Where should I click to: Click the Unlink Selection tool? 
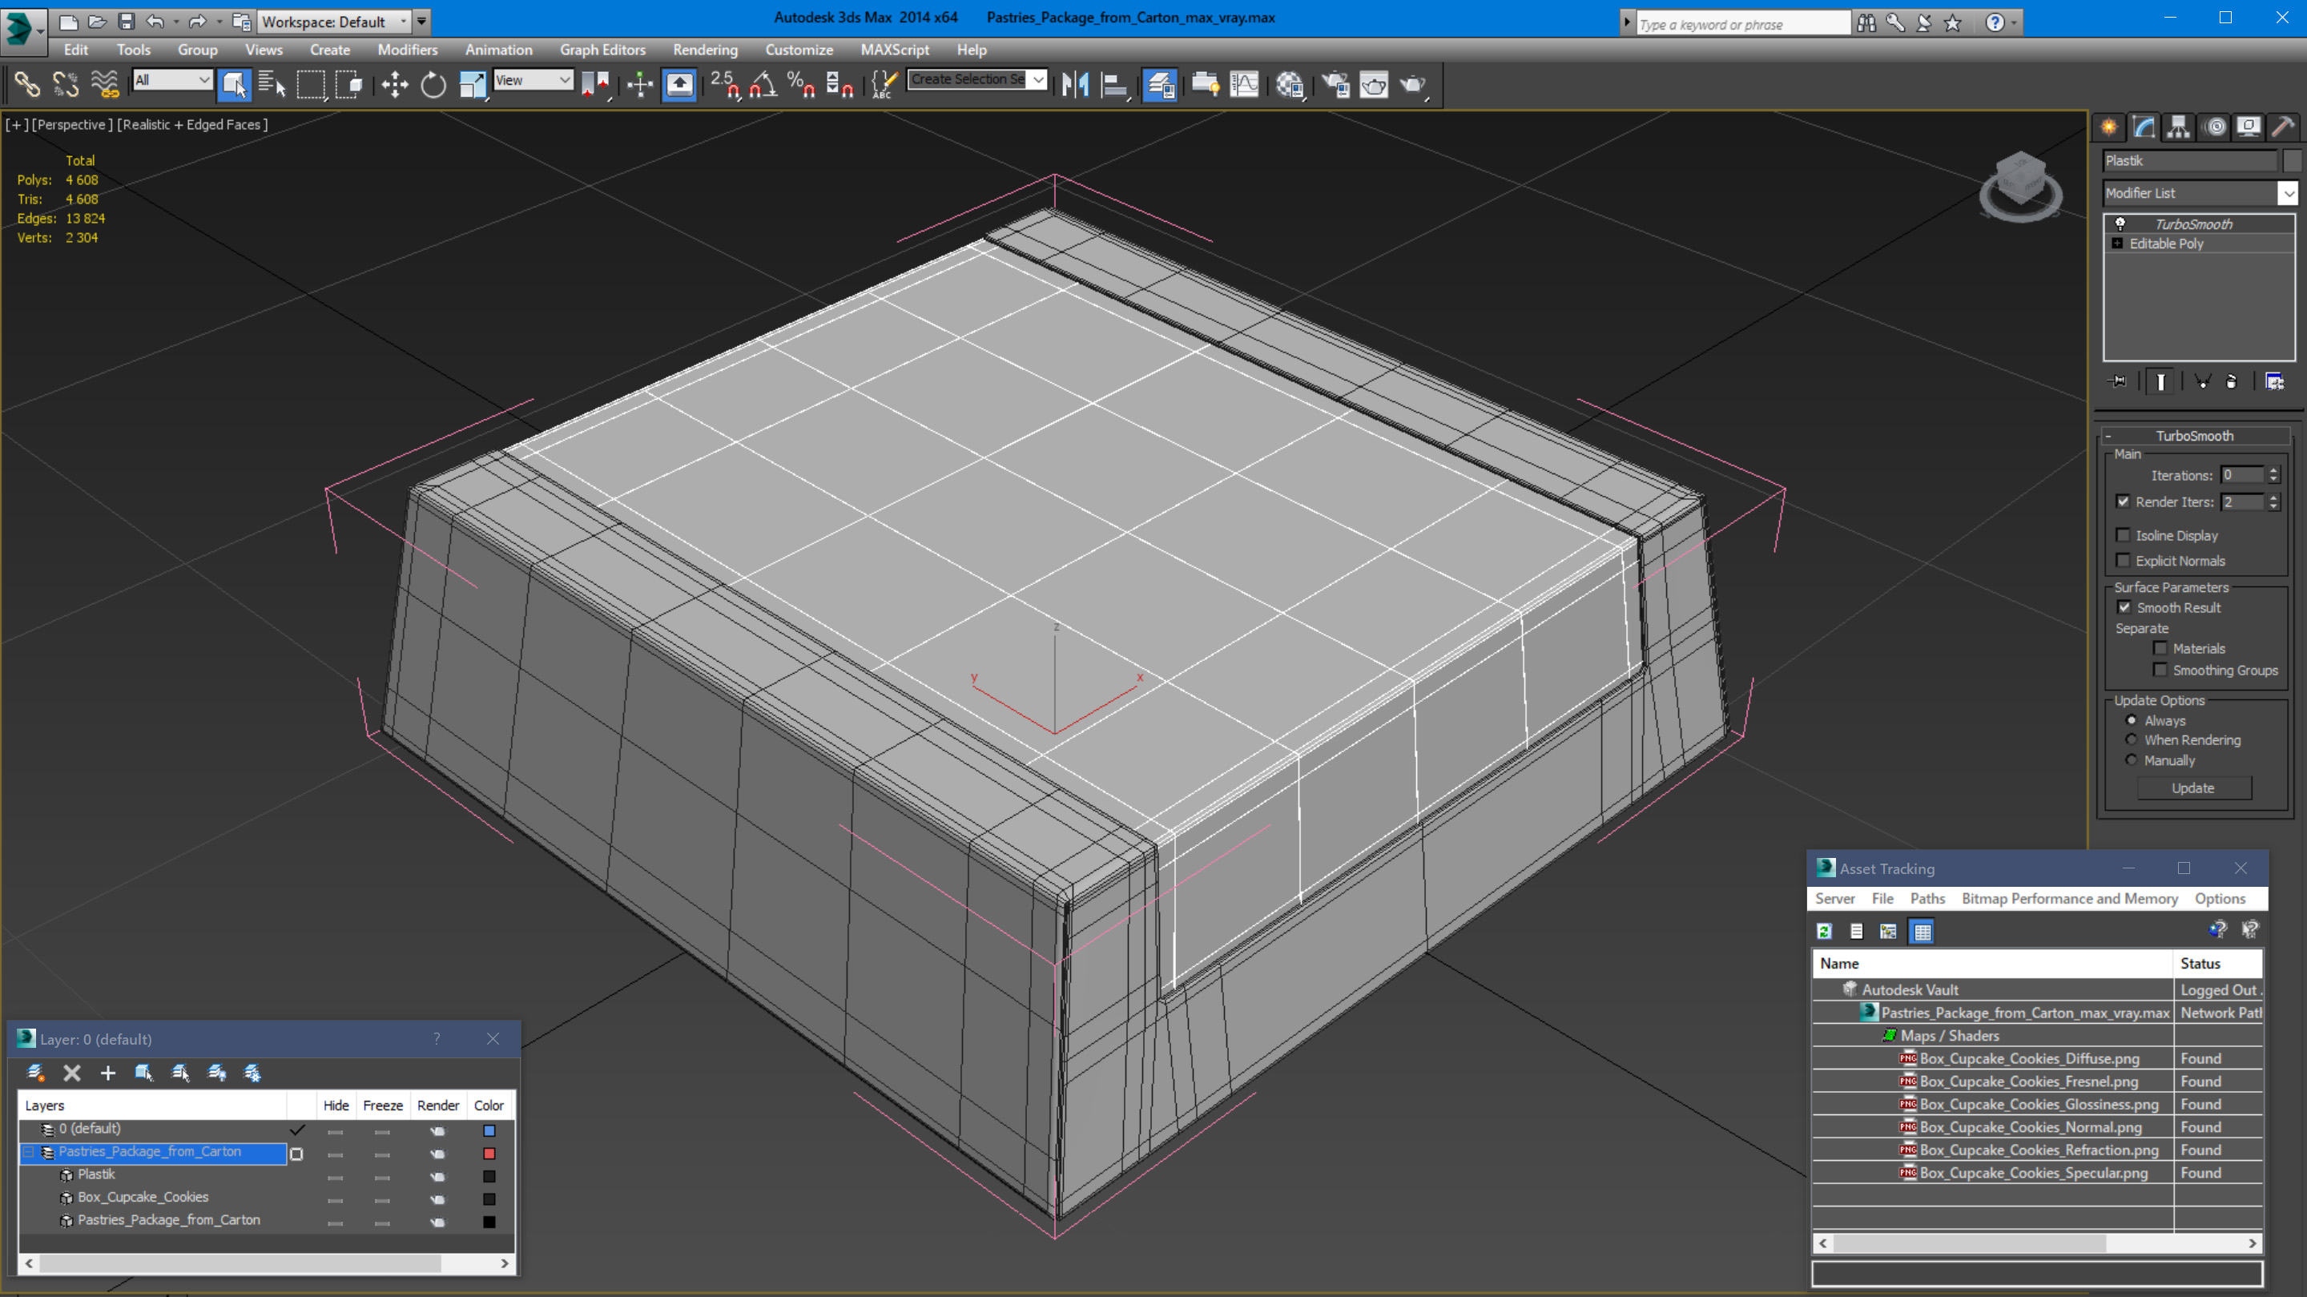coord(66,84)
